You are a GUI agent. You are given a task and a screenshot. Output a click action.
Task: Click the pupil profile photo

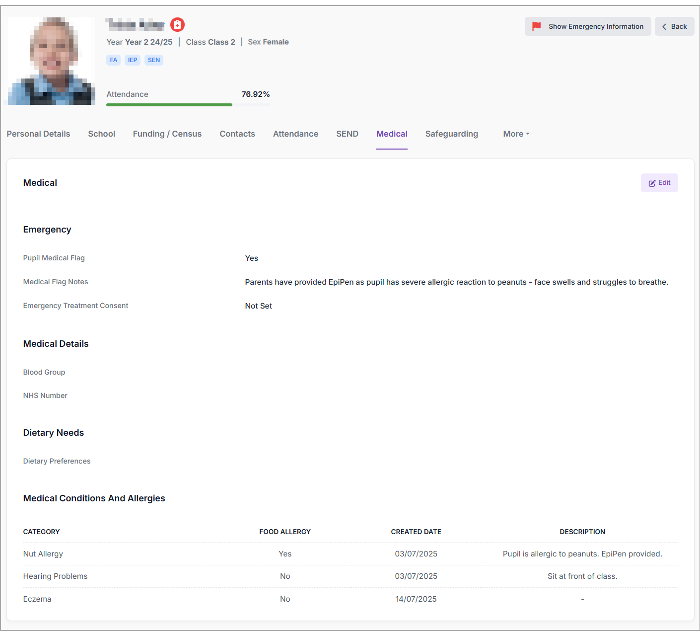click(52, 61)
